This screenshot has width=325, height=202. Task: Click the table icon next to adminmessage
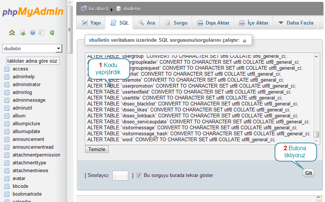(x=7, y=100)
